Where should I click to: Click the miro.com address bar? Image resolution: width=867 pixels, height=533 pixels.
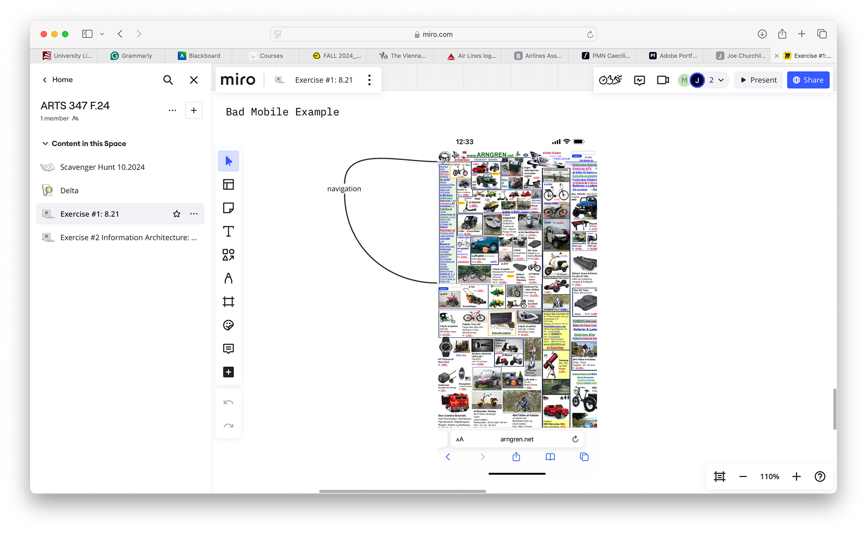(x=433, y=34)
